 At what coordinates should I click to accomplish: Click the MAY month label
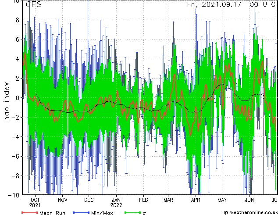point(222,200)
